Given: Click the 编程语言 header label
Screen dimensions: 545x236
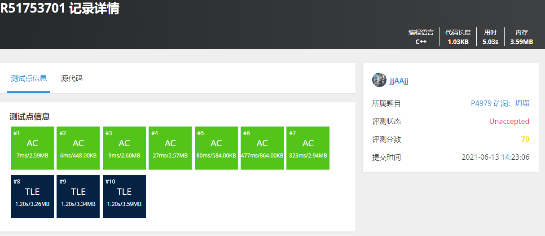Looking at the screenshot, I should [421, 32].
